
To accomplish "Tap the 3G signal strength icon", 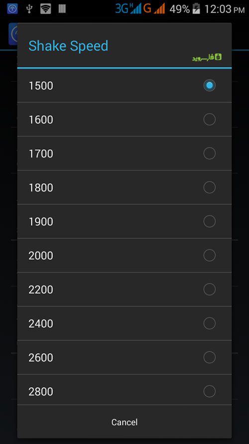I will click(128, 9).
